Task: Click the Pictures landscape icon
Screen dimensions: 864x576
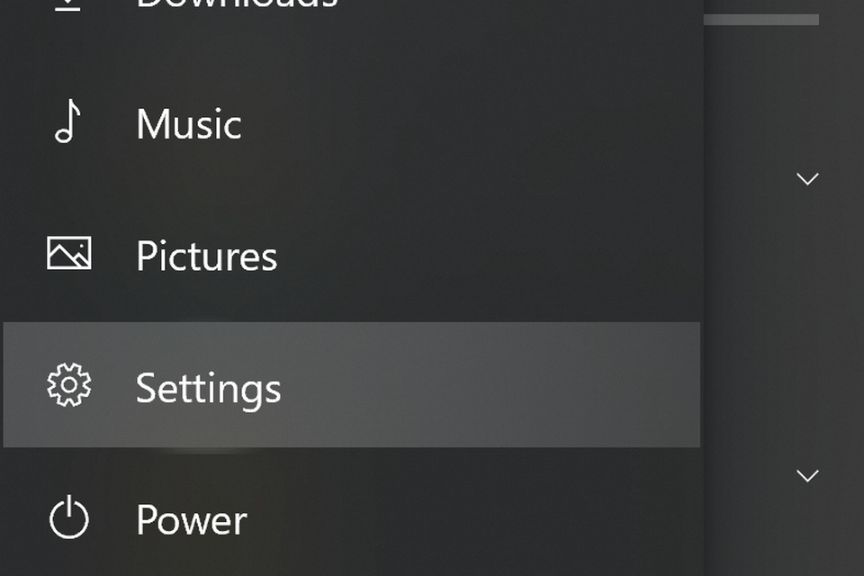Action: point(69,254)
